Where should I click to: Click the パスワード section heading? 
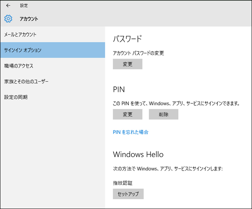click(127, 38)
